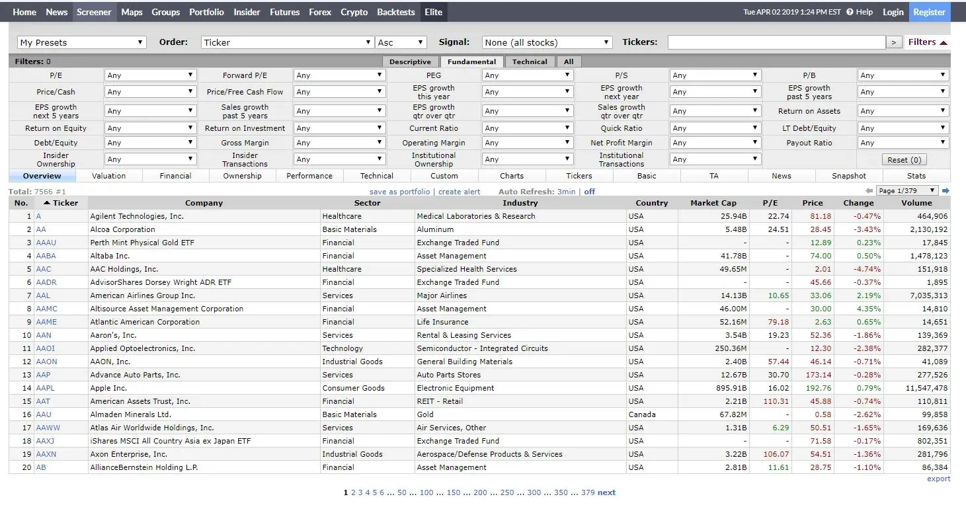Click the Tickers input field
The height and width of the screenshot is (507, 966).
(776, 42)
